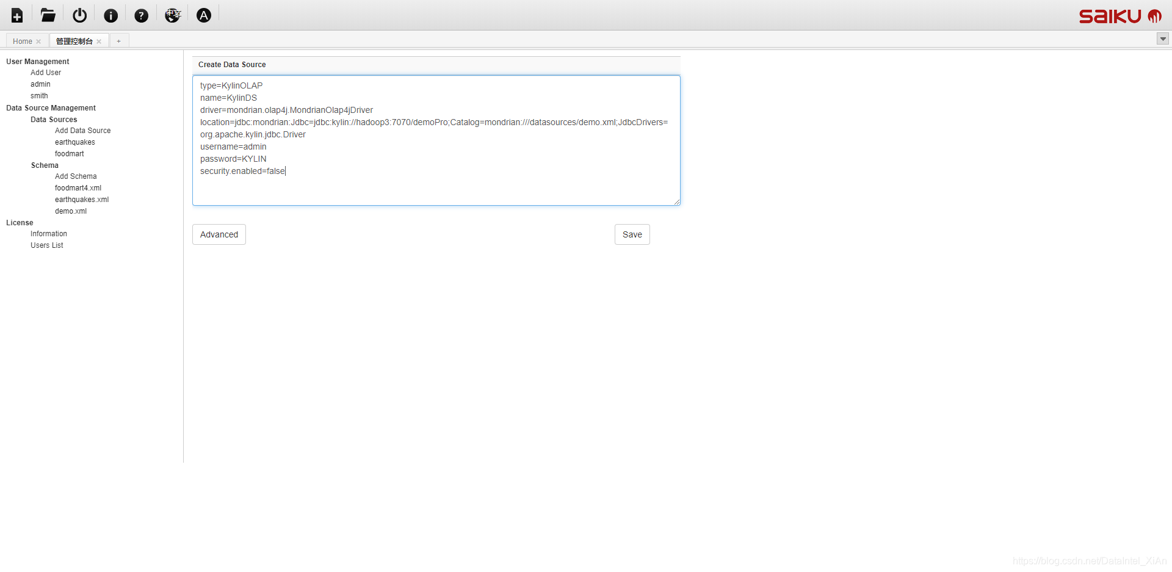
Task: Click inside the data source text area
Action: [436, 140]
